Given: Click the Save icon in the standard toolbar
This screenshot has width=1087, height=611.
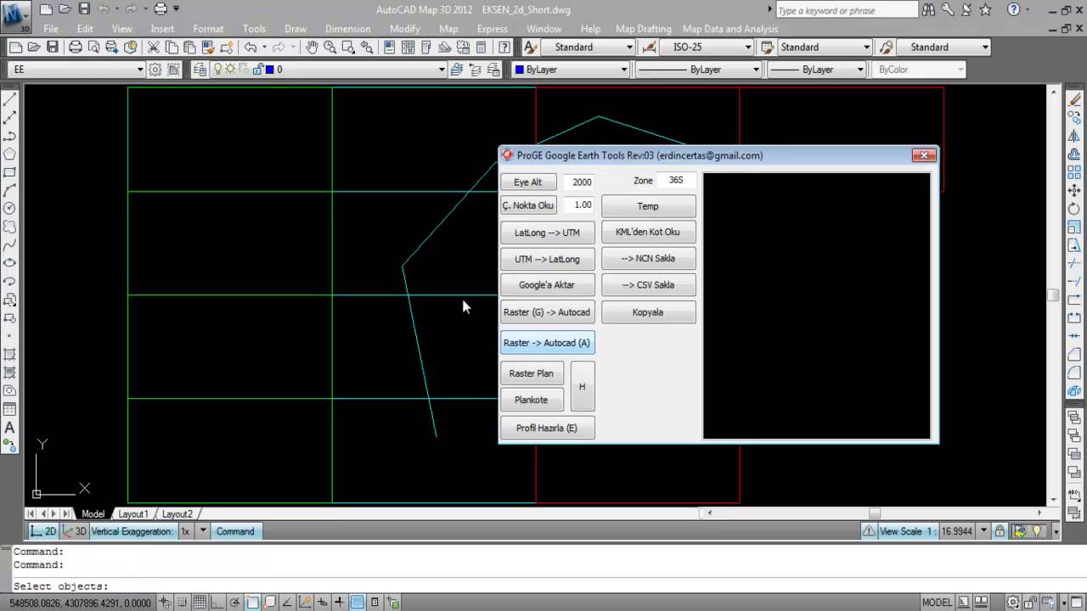Looking at the screenshot, I should [53, 48].
